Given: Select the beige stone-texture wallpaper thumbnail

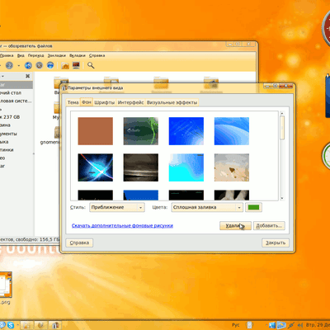Looking at the screenshot, I should (232, 167).
